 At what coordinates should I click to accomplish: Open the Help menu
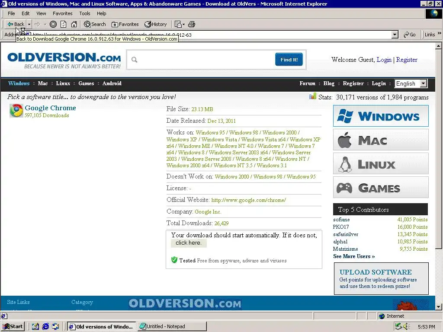[101, 13]
